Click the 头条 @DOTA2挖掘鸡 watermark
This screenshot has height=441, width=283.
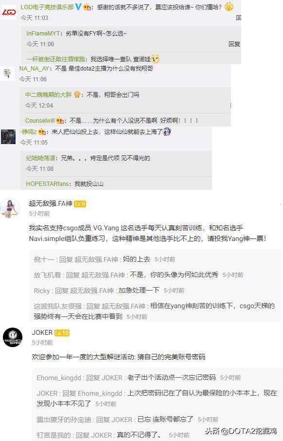tap(241, 431)
